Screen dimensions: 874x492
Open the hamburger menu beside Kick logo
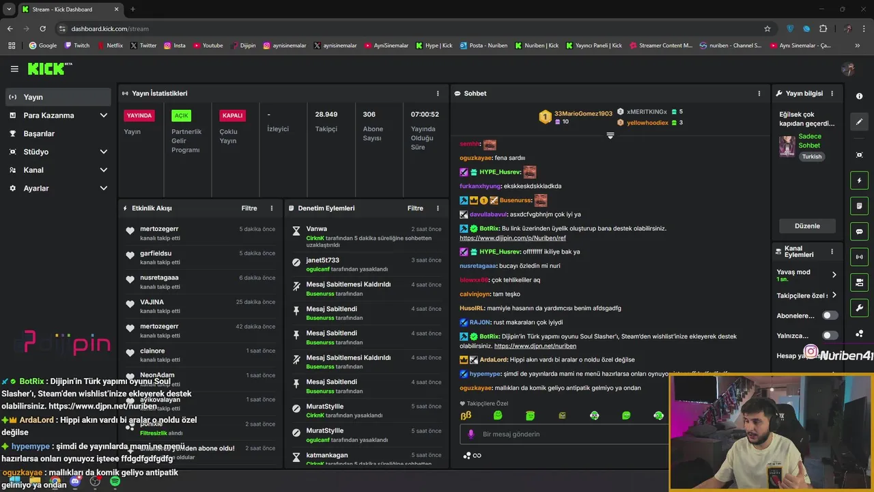[x=14, y=68]
